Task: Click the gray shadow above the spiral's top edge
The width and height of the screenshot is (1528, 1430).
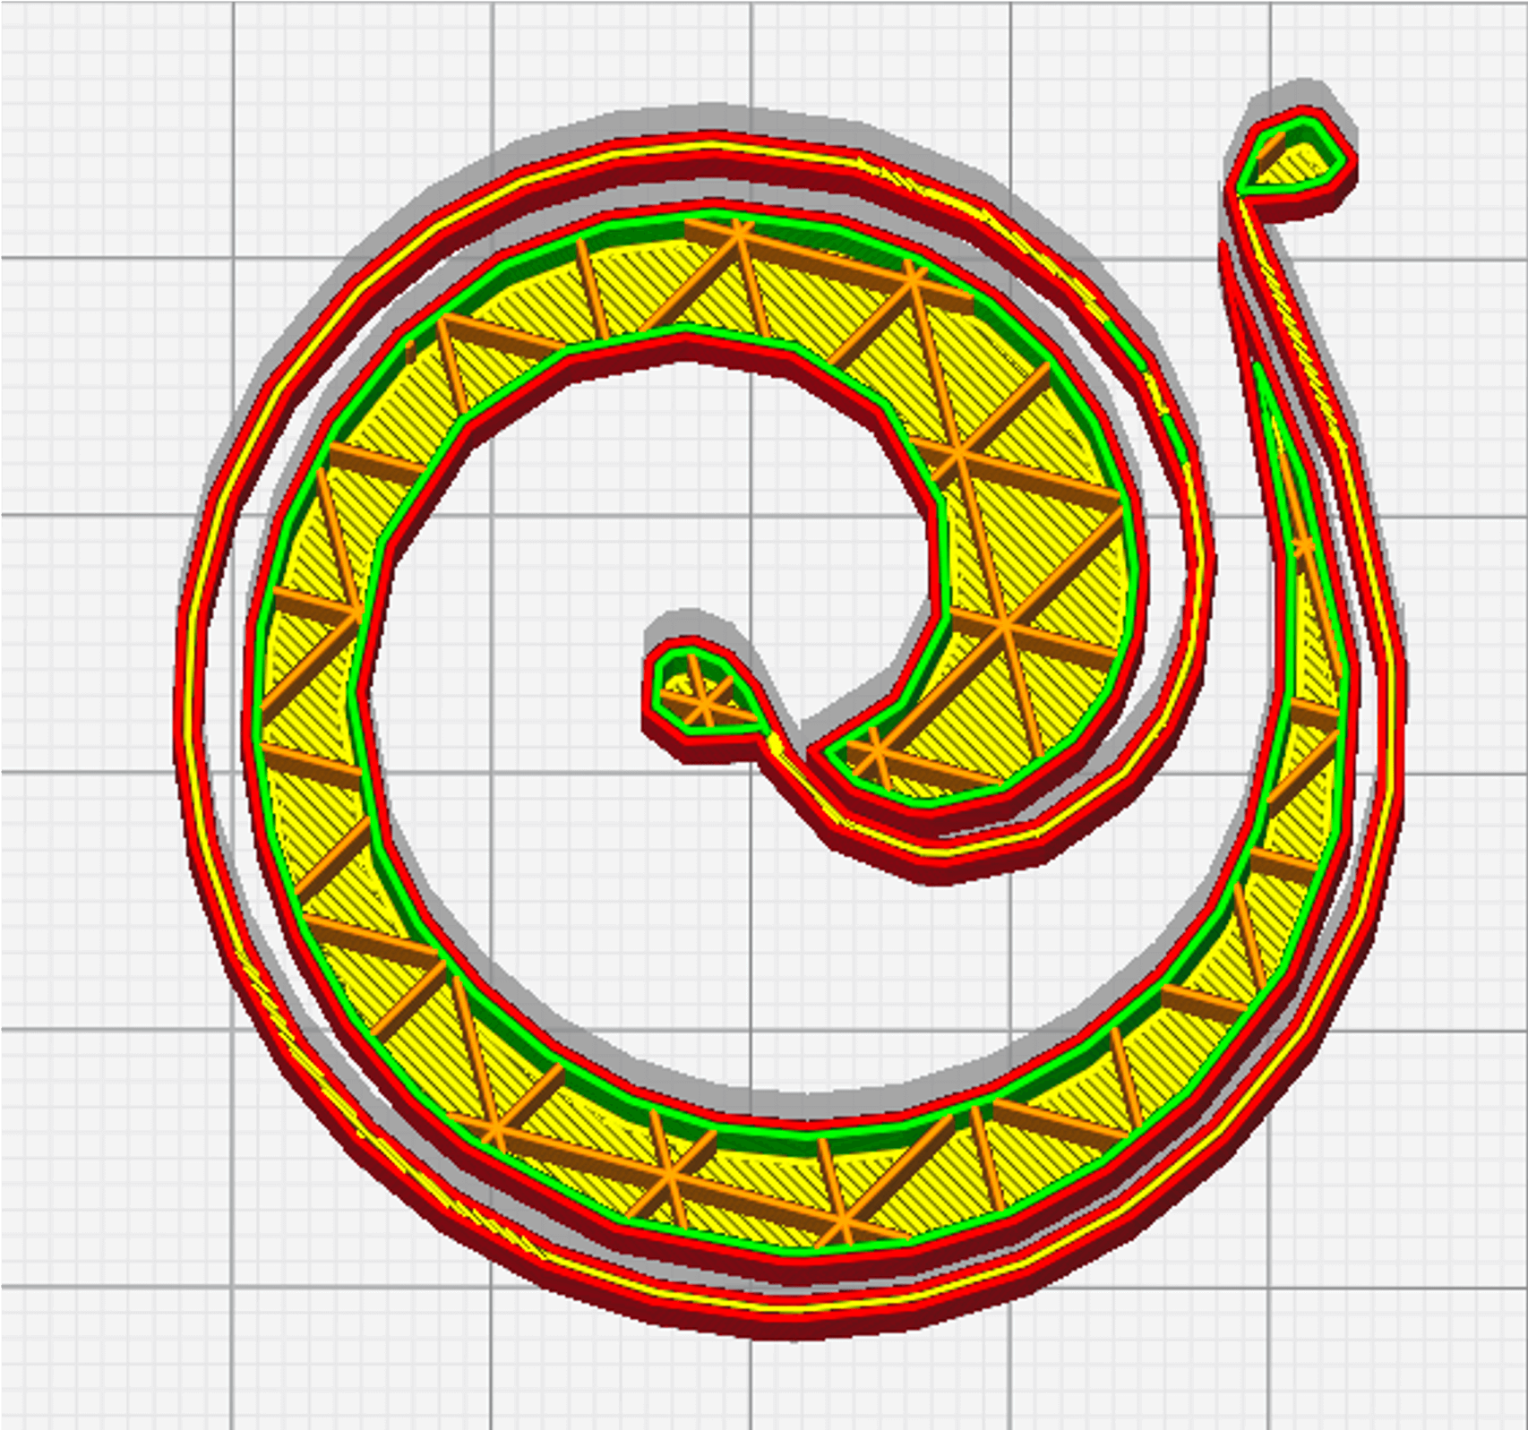Action: [x=717, y=116]
